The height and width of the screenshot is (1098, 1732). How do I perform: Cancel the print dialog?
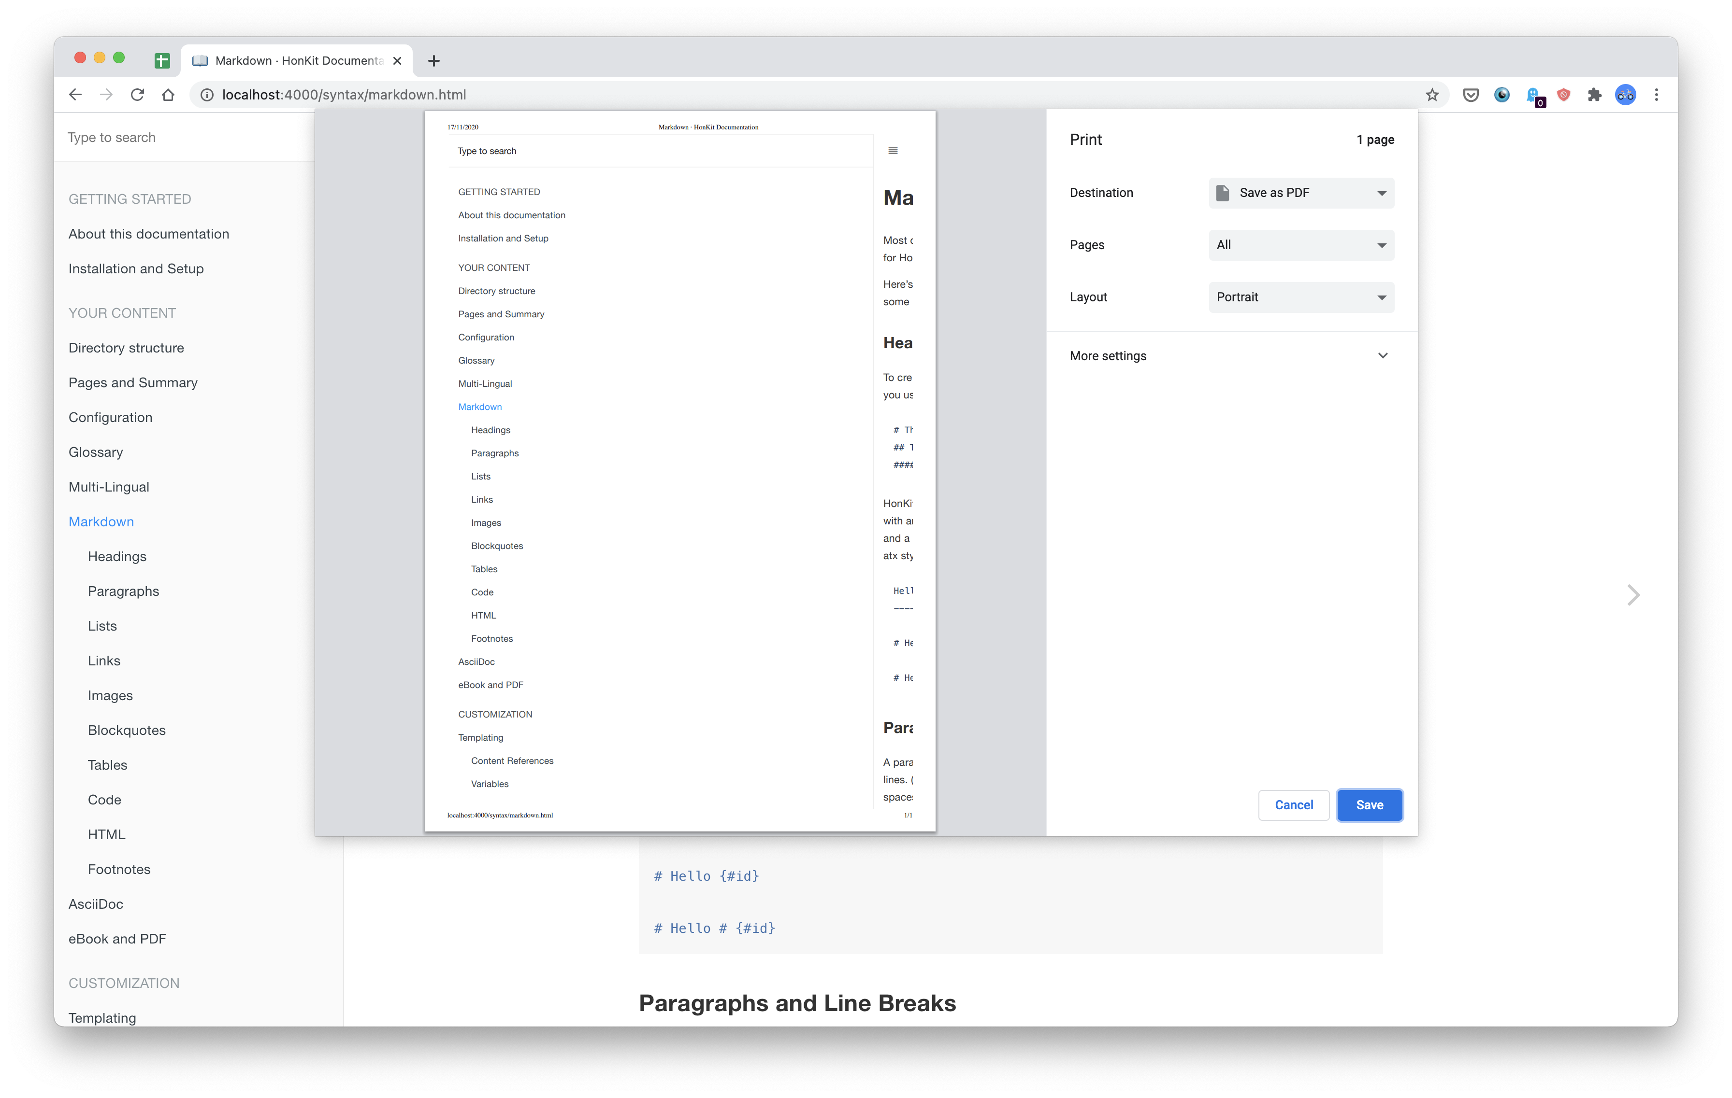1293,805
